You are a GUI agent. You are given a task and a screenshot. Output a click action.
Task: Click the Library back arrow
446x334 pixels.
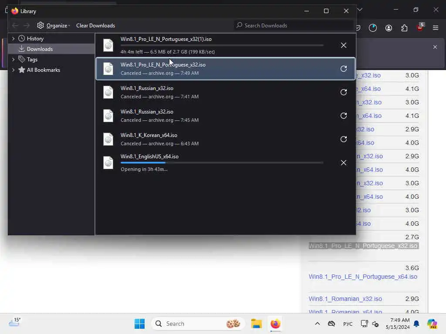[x=15, y=26]
